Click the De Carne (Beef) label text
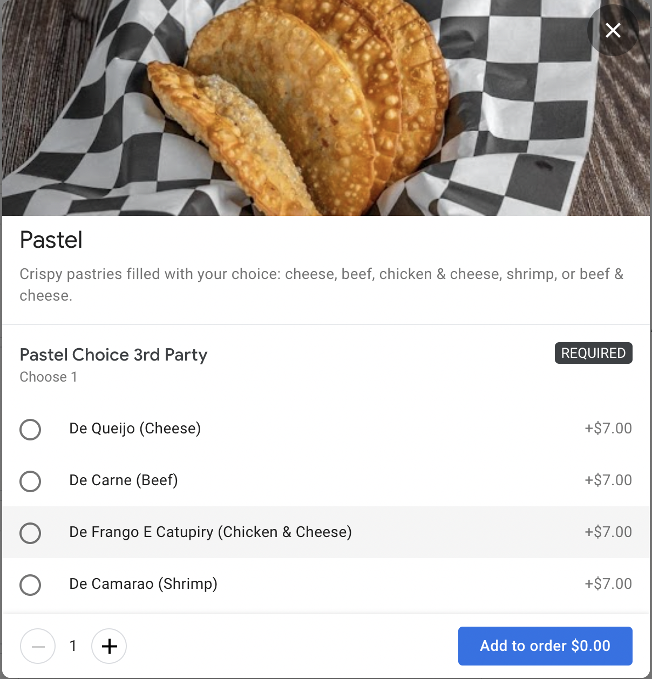Screen dimensions: 652x679 (x=124, y=480)
